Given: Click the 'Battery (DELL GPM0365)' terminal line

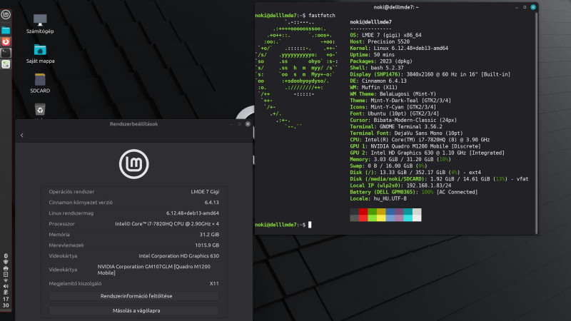Looking at the screenshot, I should pos(414,192).
